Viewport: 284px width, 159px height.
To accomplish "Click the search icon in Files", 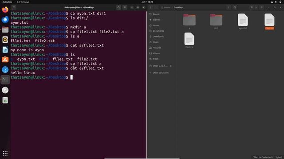I will 235,8.
